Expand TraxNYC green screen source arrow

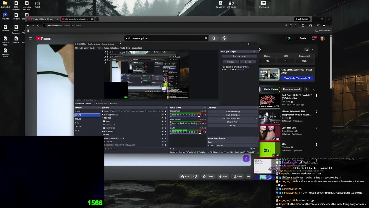click(x=103, y=111)
